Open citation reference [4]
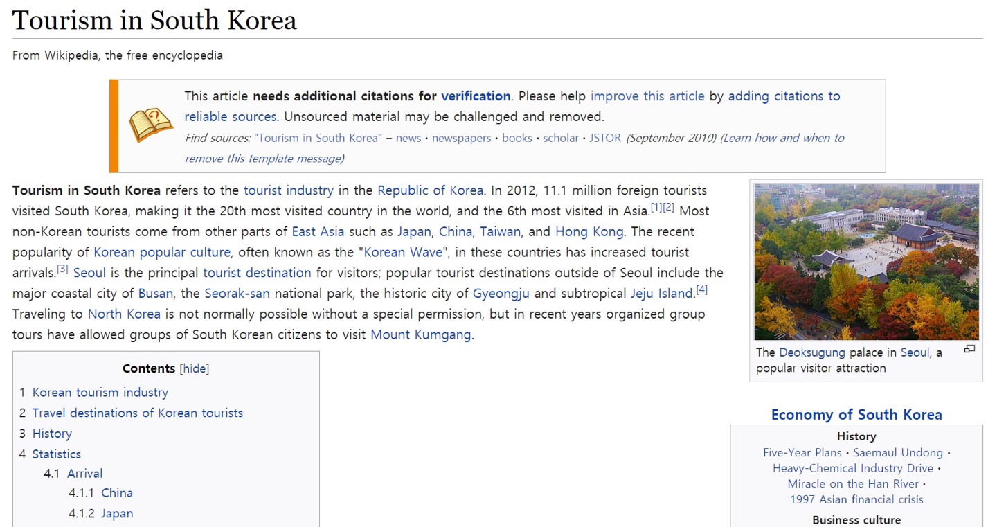The height and width of the screenshot is (527, 997). [701, 289]
